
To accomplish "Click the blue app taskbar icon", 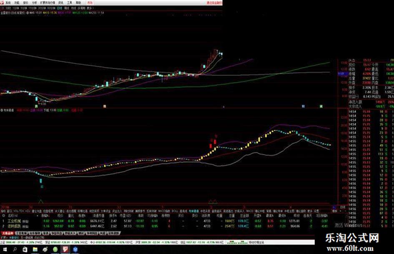I will coord(75,249).
